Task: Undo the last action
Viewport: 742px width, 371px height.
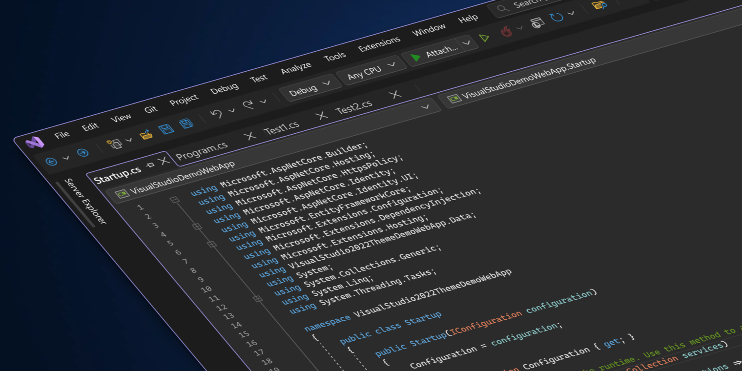Action: (216, 114)
